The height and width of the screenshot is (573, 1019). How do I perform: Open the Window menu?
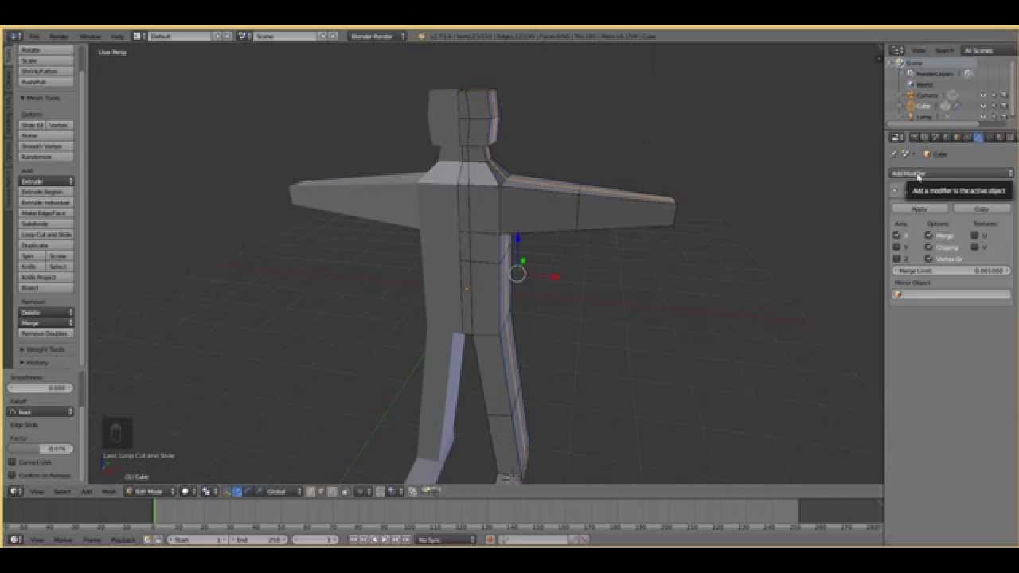pos(90,37)
